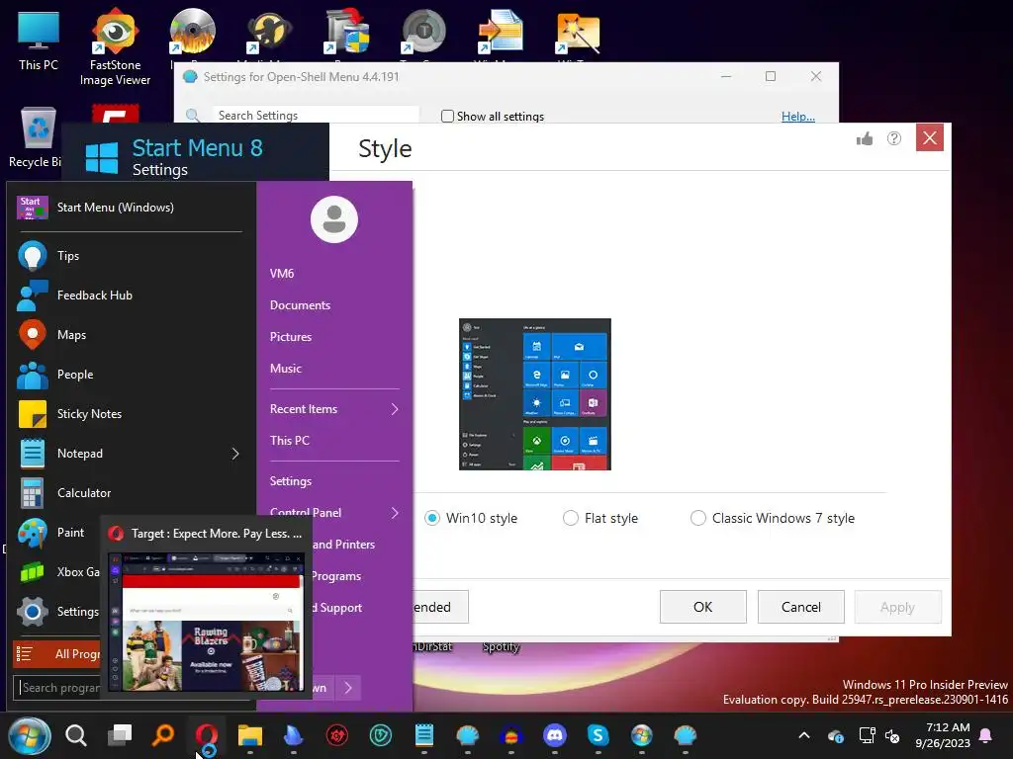Click the Win10 style preview image

[535, 394]
